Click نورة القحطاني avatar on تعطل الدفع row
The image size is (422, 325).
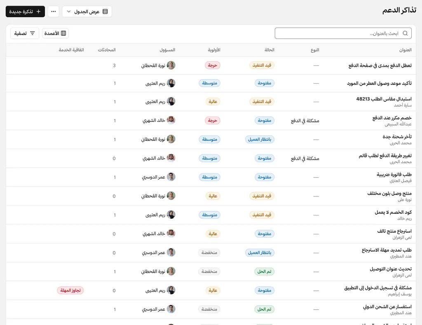pyautogui.click(x=171, y=65)
